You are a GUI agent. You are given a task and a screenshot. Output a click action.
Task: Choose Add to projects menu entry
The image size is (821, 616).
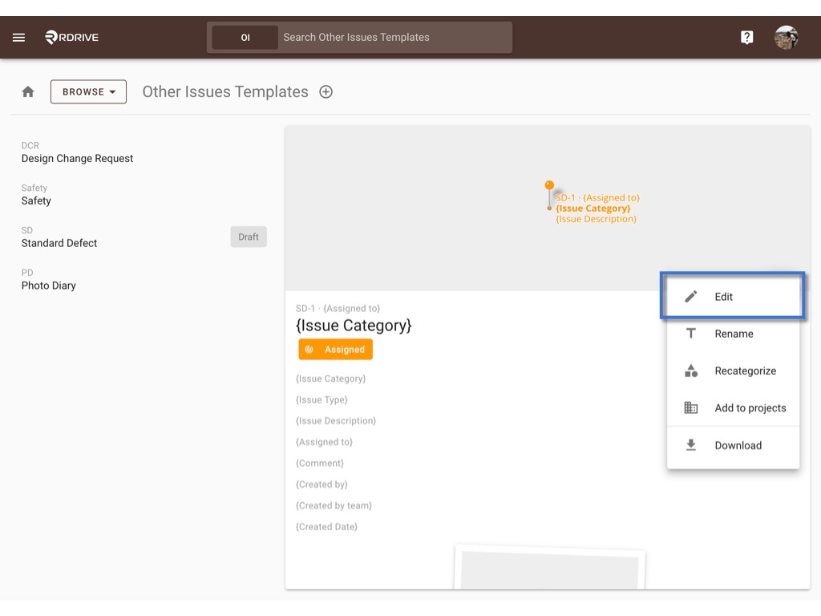coord(733,407)
